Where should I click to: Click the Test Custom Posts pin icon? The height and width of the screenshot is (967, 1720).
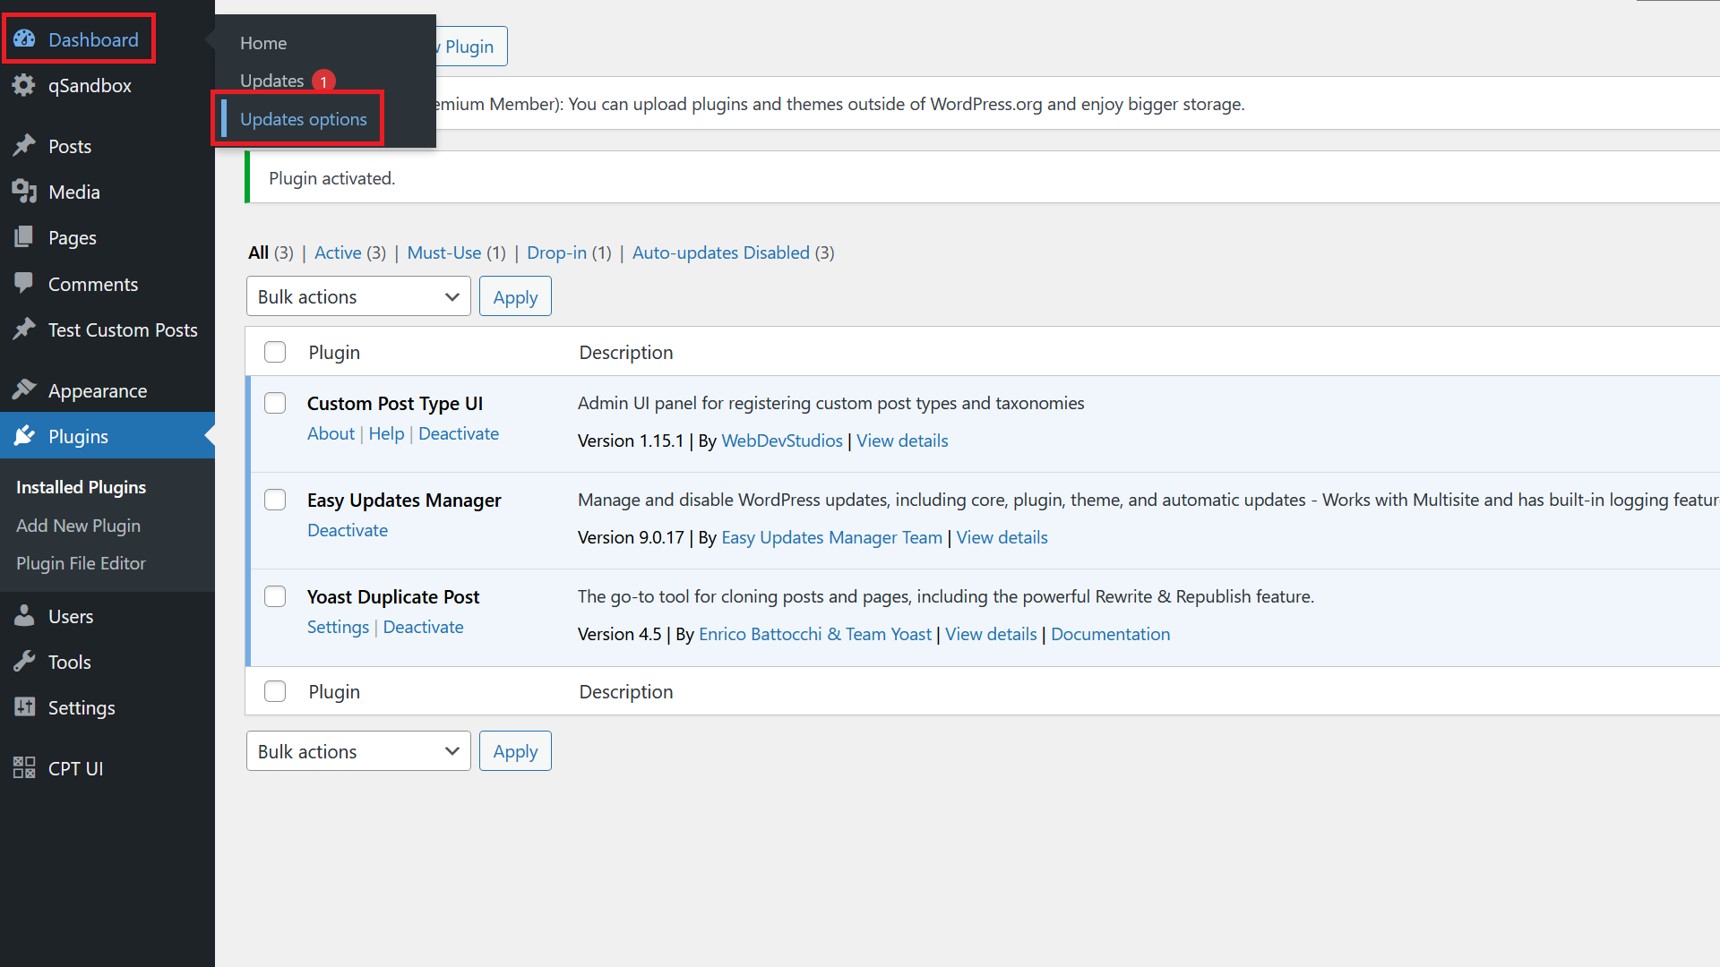point(24,329)
